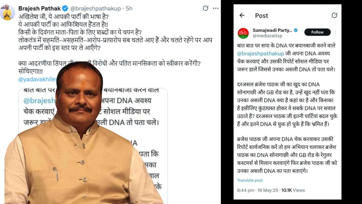The width and height of the screenshot is (362, 204).
Task: Open Brajesh Pathak's profile picture
Action: 7,12
